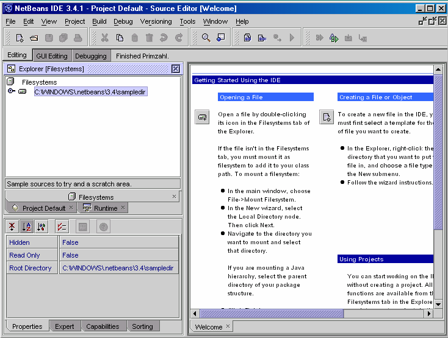Click the Continue debugger icon

[319, 38]
